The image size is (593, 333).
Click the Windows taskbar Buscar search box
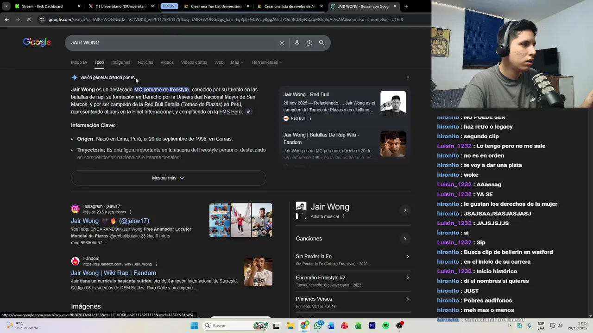236,326
